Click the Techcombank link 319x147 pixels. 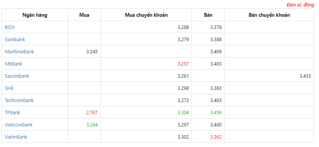click(19, 100)
